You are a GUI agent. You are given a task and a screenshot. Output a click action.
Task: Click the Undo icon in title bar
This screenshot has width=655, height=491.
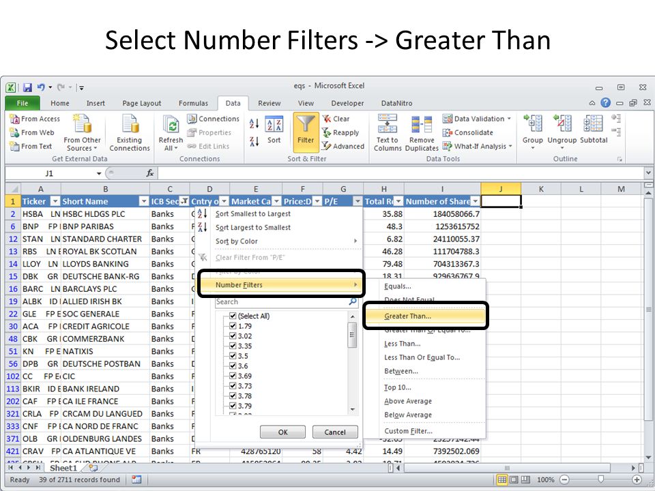(41, 87)
